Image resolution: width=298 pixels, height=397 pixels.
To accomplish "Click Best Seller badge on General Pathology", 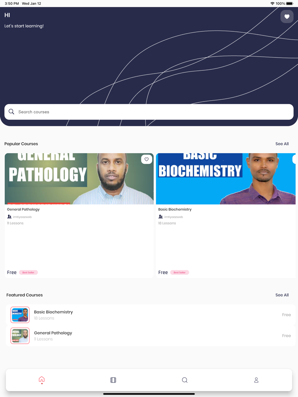I will tap(28, 272).
